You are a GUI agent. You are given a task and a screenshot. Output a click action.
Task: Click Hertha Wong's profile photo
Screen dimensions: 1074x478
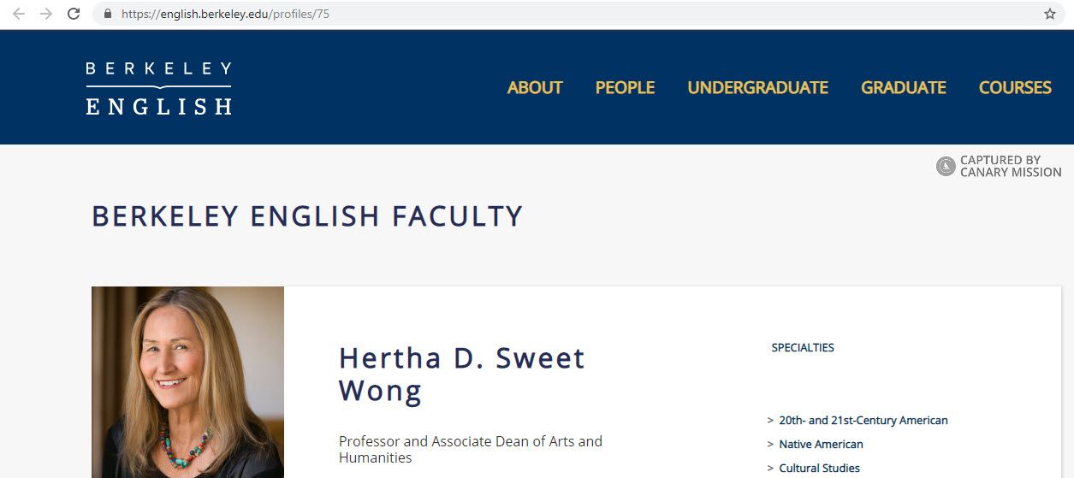(x=187, y=382)
